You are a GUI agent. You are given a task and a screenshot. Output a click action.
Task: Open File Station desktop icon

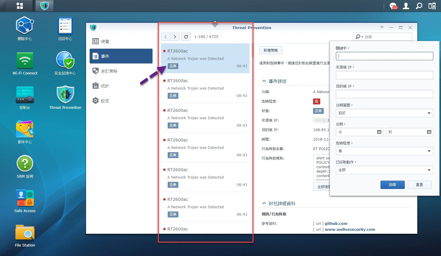click(x=25, y=236)
